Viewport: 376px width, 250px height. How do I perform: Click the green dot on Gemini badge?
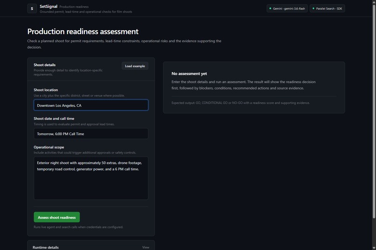270,8
